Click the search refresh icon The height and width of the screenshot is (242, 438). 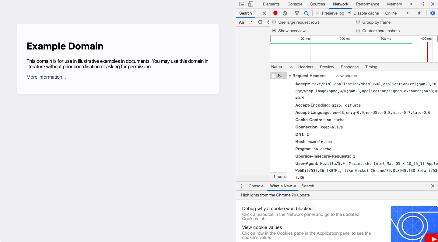[x=260, y=22]
